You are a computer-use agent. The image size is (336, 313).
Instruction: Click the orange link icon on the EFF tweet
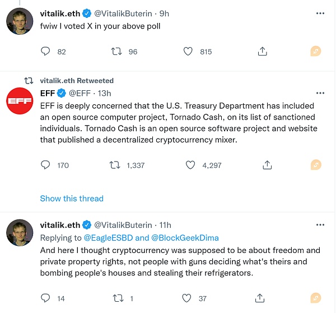316,165
